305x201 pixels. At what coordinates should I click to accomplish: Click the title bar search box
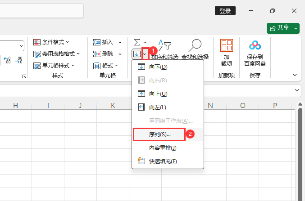(x=41, y=11)
